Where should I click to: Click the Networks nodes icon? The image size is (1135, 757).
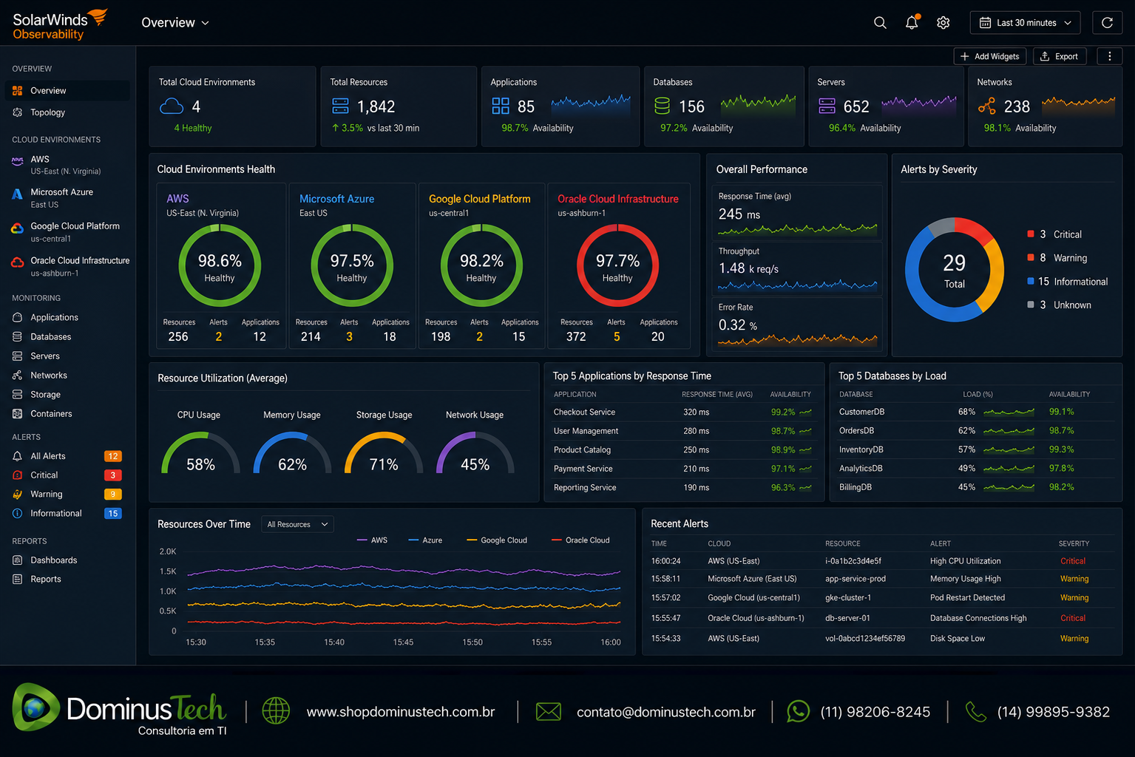(x=986, y=106)
